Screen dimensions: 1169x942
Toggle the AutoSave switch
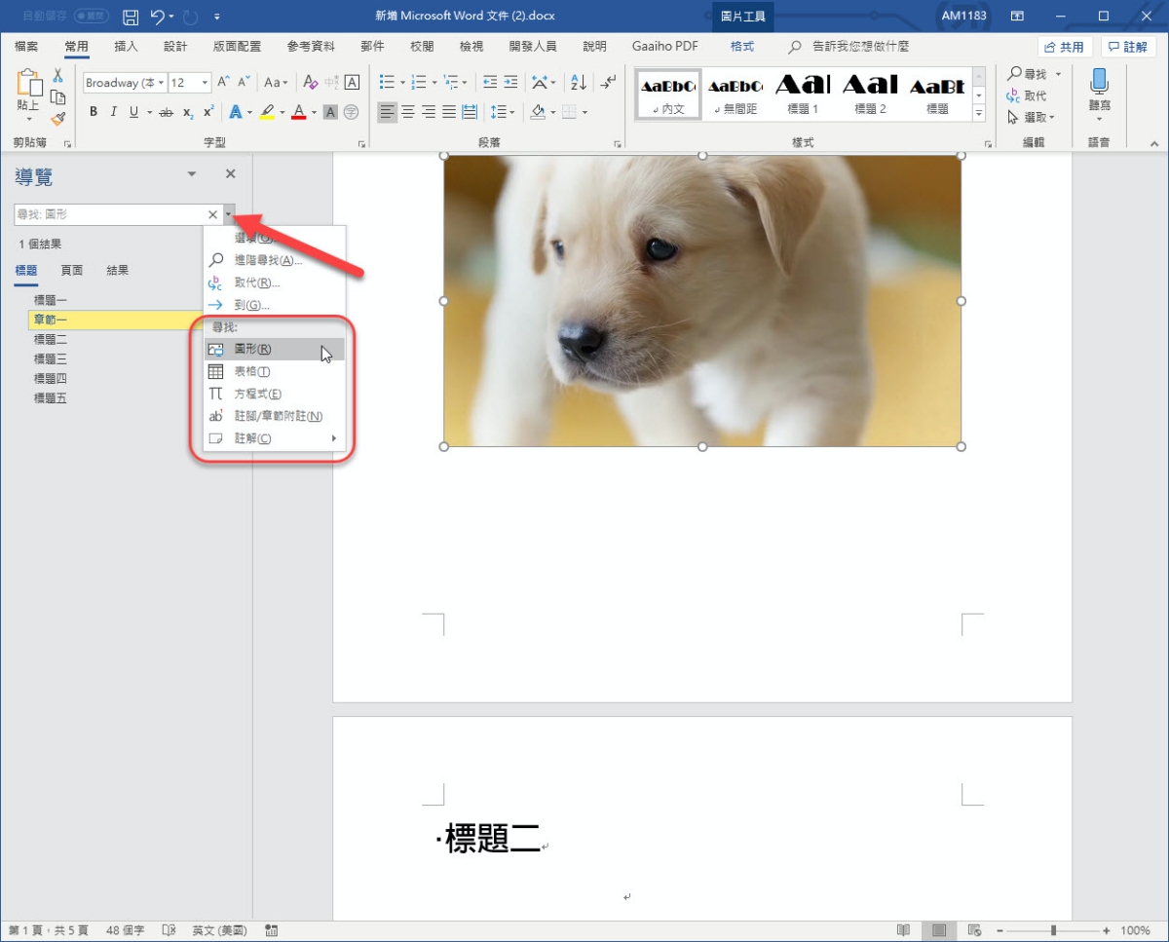[x=91, y=17]
